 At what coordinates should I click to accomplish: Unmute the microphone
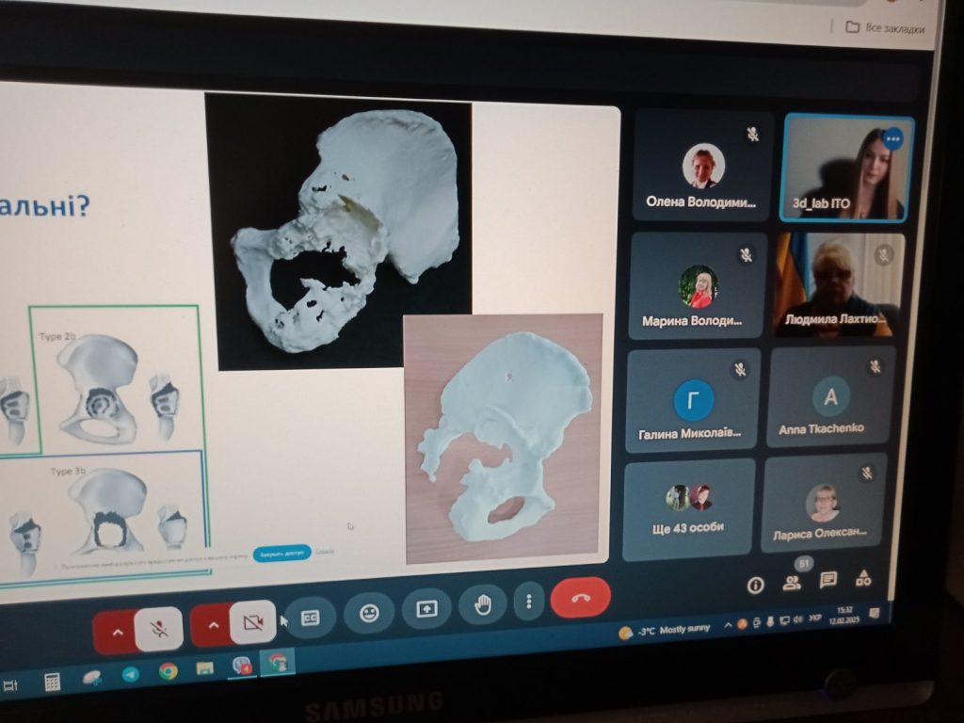click(x=159, y=629)
